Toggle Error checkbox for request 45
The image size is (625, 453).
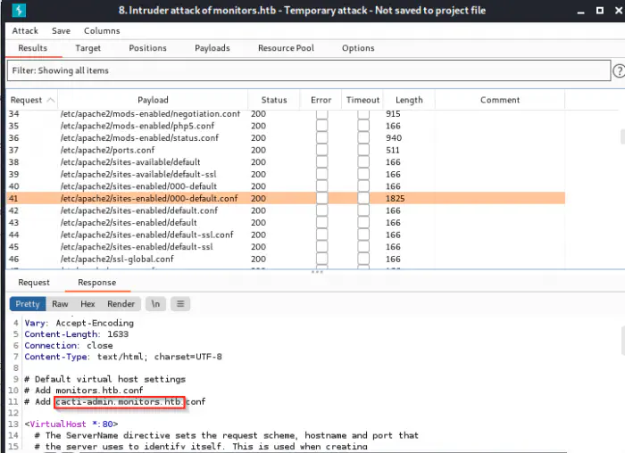coord(321,247)
